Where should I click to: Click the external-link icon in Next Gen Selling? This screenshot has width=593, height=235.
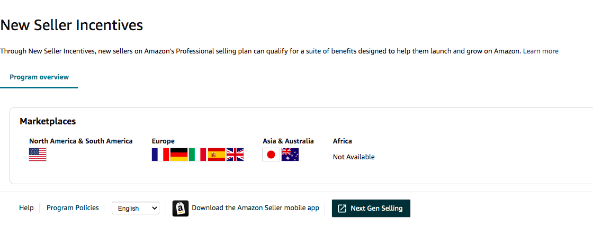[342, 208]
